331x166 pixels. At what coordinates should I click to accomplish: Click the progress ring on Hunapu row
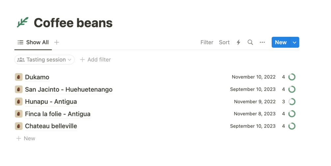point(292,102)
